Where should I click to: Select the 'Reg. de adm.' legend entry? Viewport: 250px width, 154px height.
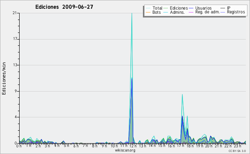pyautogui.click(x=207, y=12)
